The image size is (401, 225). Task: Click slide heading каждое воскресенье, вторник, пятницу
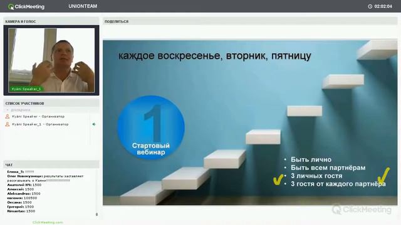click(214, 56)
